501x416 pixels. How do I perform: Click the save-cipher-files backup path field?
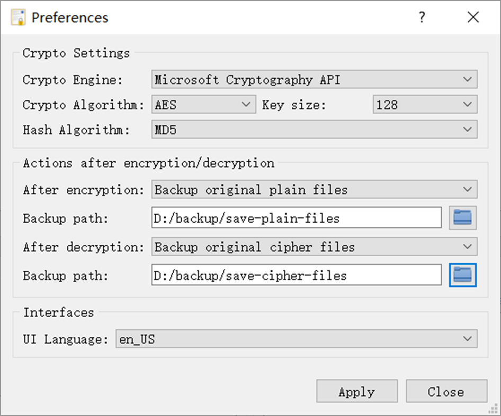[x=296, y=275]
